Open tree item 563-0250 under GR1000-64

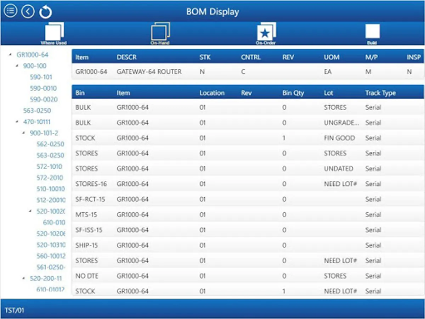[37, 111]
